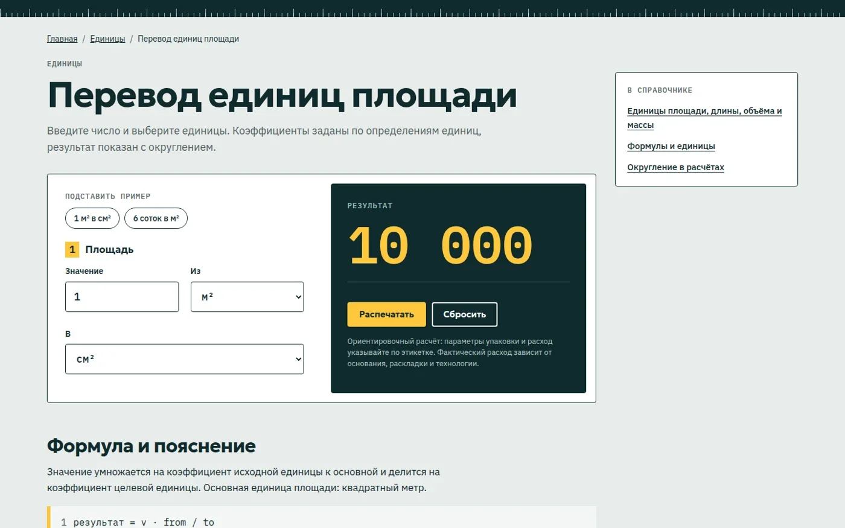The width and height of the screenshot is (845, 528).
Task: Insert the '1 м² в см²' example
Action: pyautogui.click(x=92, y=218)
